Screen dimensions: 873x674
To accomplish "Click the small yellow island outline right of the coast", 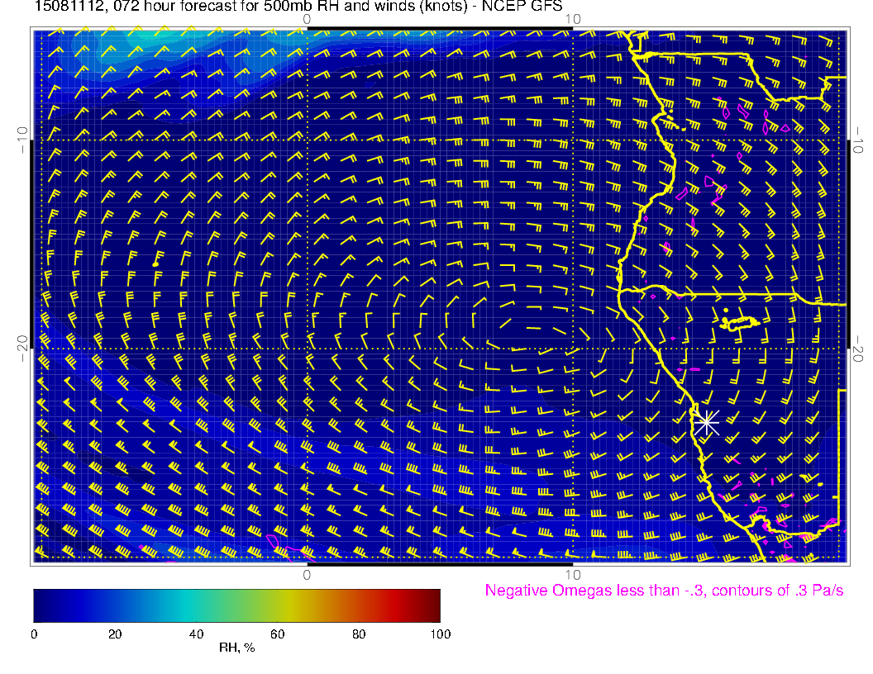I will point(742,324).
